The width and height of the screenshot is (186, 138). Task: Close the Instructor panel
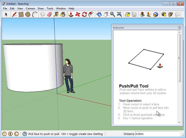pos(179,28)
